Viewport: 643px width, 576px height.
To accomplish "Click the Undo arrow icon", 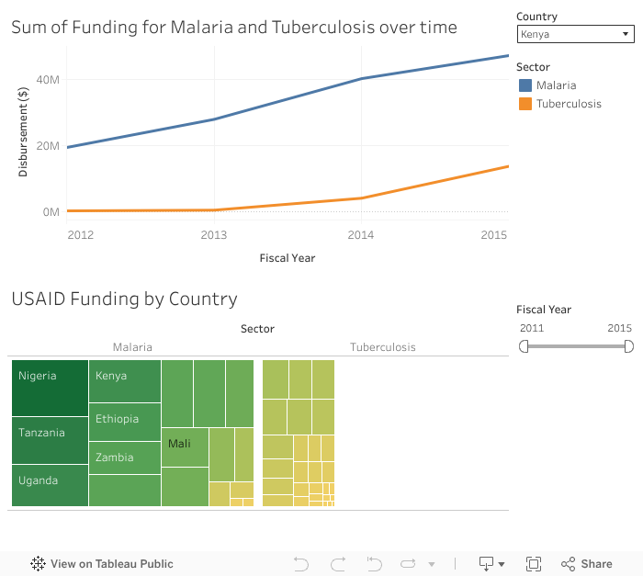I will [300, 563].
